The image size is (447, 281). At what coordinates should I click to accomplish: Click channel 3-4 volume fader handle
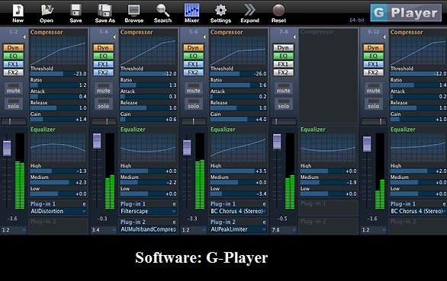(x=97, y=141)
